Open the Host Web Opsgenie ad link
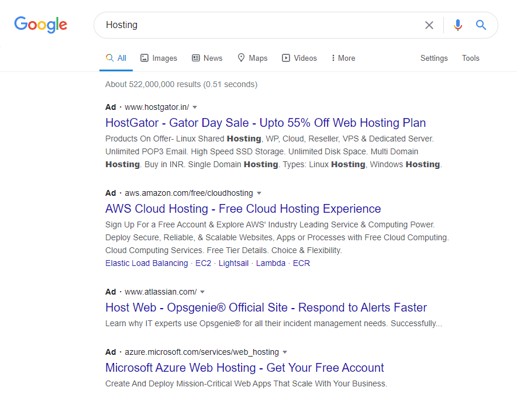The image size is (517, 401). point(266,307)
